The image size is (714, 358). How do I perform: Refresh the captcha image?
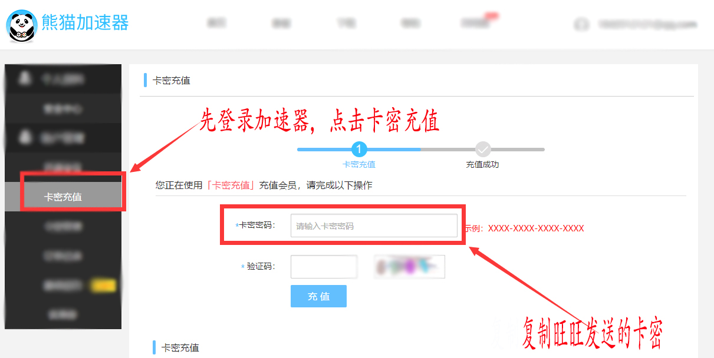click(409, 267)
